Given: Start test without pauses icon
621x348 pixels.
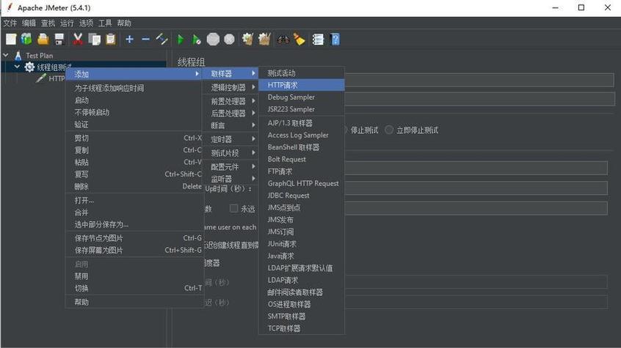Looking at the screenshot, I should pos(197,39).
